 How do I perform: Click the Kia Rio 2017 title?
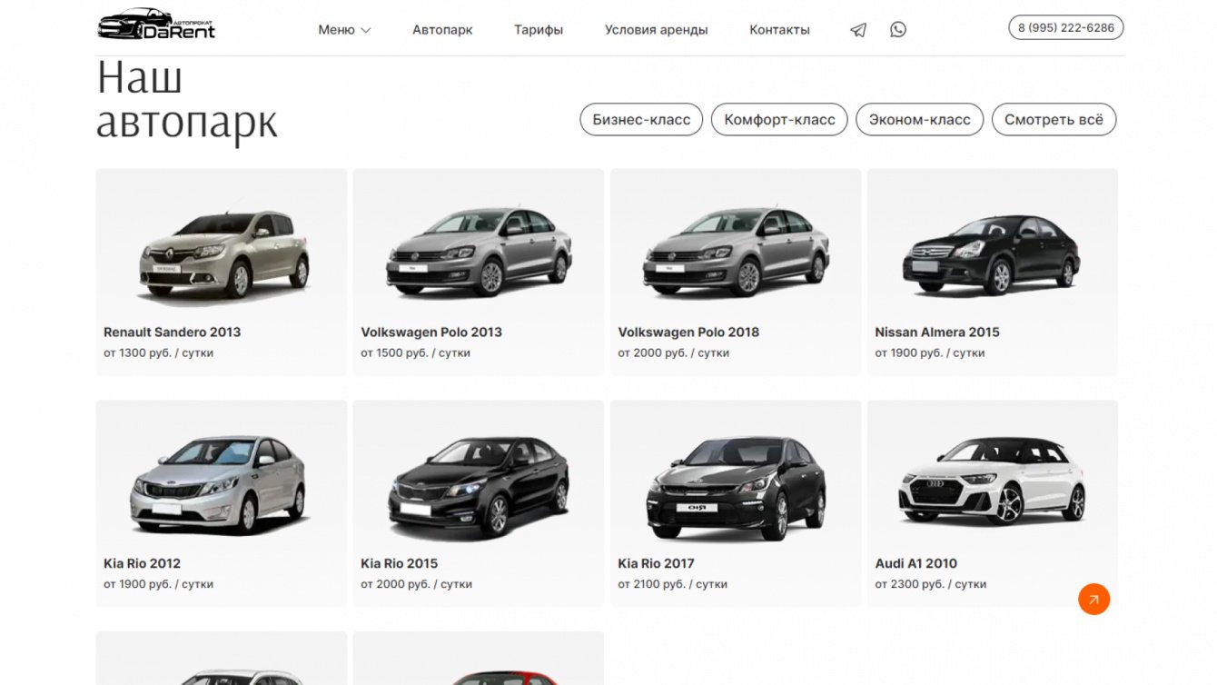pyautogui.click(x=657, y=563)
